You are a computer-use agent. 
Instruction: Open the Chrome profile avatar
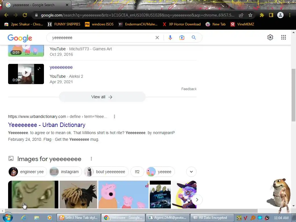click(x=280, y=15)
